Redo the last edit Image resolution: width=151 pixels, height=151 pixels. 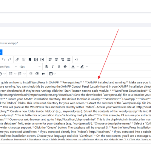coord(9,59)
